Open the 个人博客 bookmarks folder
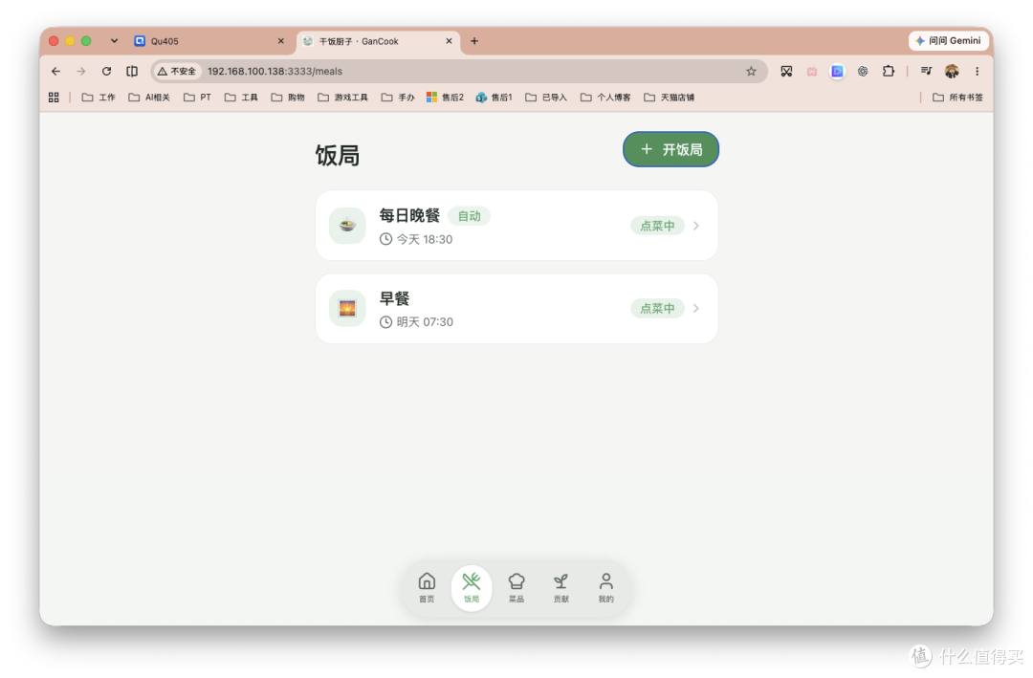Viewport: 1033px width, 678px height. (x=605, y=98)
